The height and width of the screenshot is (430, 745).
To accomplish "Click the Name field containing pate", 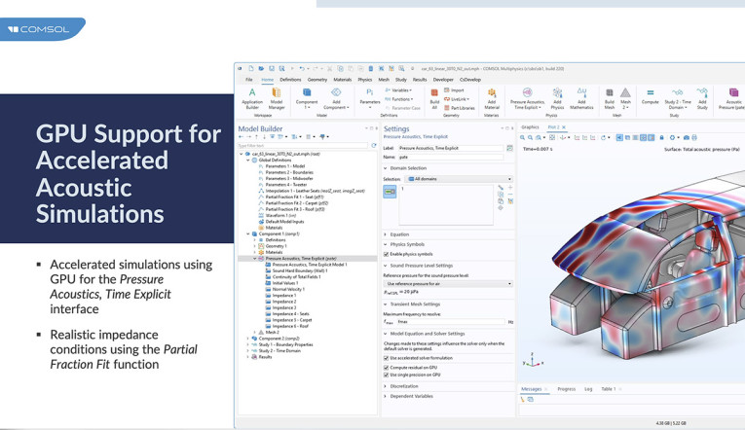I will point(451,157).
